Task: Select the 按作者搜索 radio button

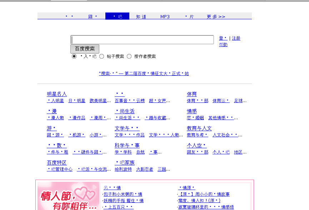Action: point(129,56)
